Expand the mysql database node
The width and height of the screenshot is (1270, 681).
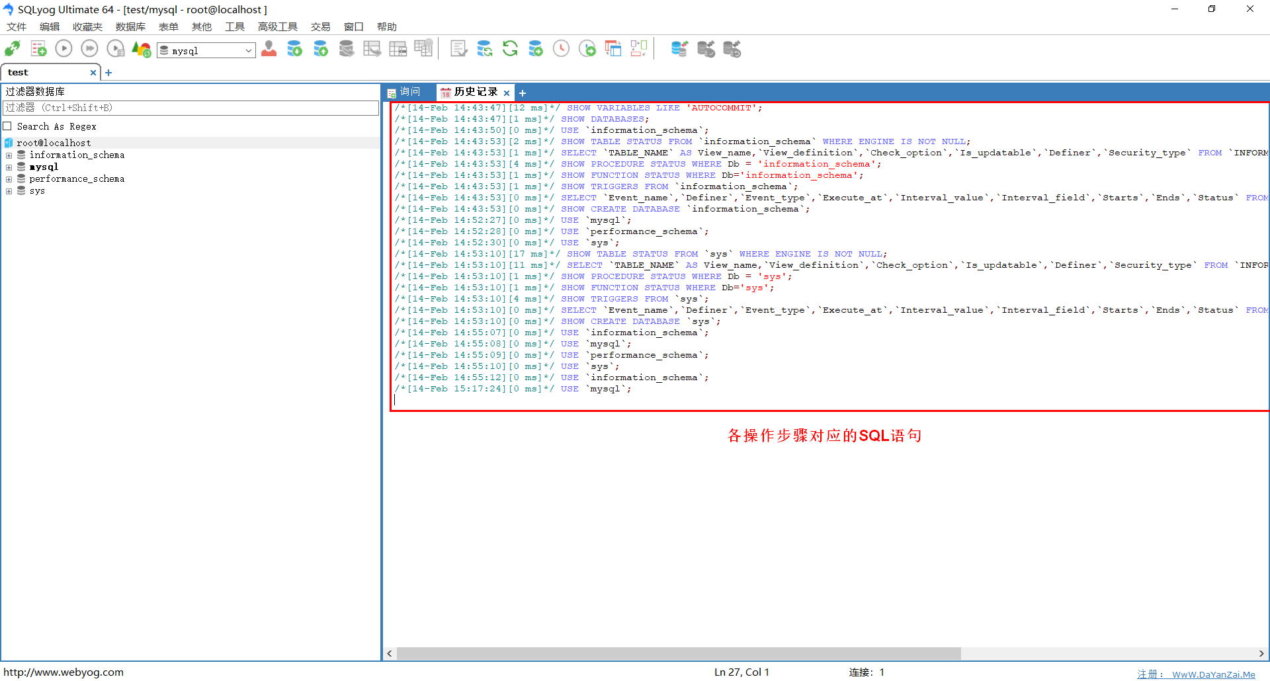click(x=9, y=167)
